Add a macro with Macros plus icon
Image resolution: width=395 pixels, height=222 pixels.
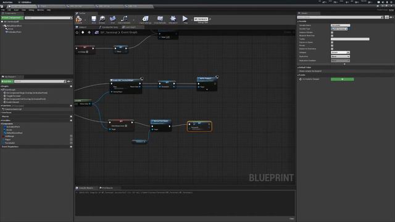pos(71,117)
